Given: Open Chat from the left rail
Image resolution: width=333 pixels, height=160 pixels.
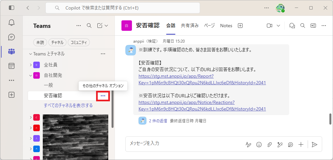Looking at the screenshot, I should [x=12, y=37].
